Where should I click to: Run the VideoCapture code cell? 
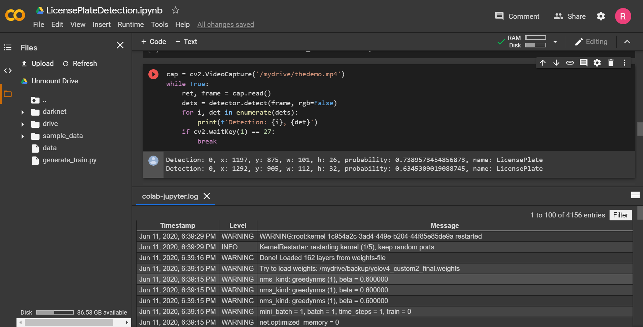tap(153, 74)
